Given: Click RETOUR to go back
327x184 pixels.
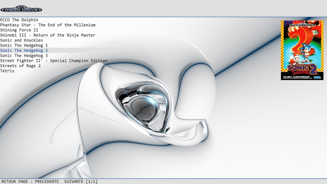Looking at the screenshot, I should pos(9,182).
